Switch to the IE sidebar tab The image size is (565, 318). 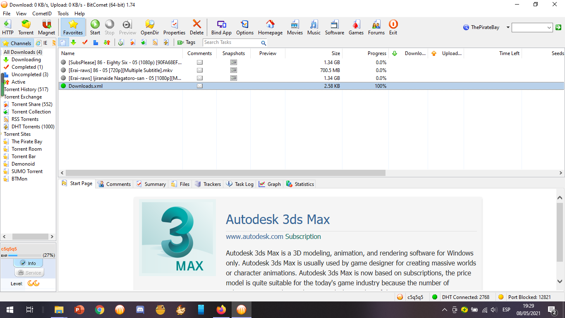tap(41, 43)
